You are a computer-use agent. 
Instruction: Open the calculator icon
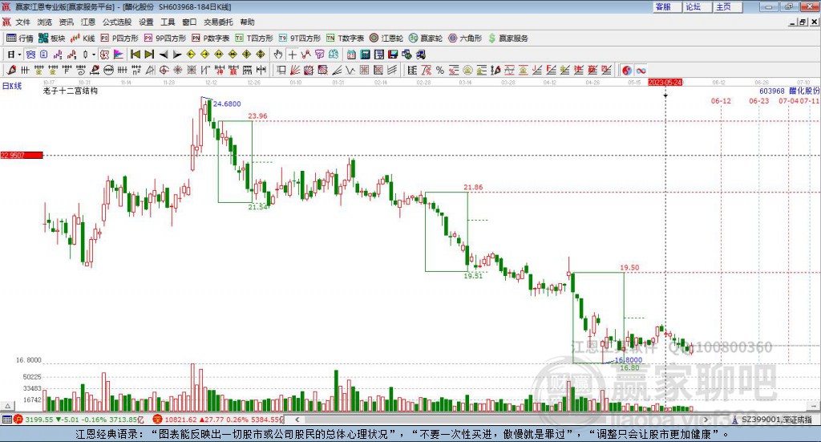click(365, 55)
